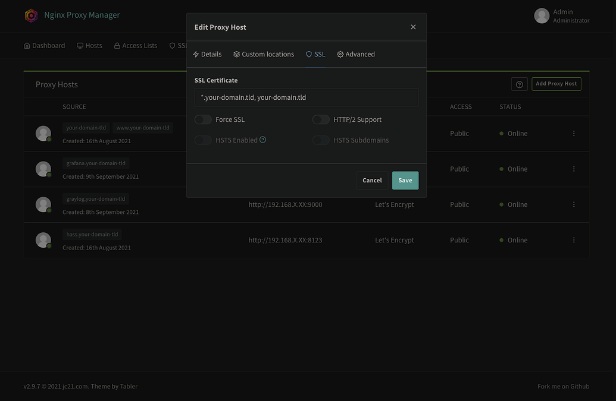The image size is (616, 401).
Task: Click the Access Lists lock icon
Action: click(117, 45)
